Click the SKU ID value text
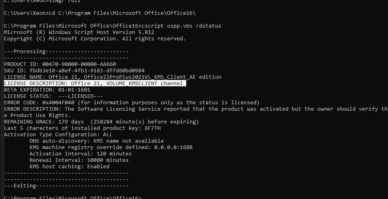Viewport: 388px width, 199px height. (x=87, y=71)
